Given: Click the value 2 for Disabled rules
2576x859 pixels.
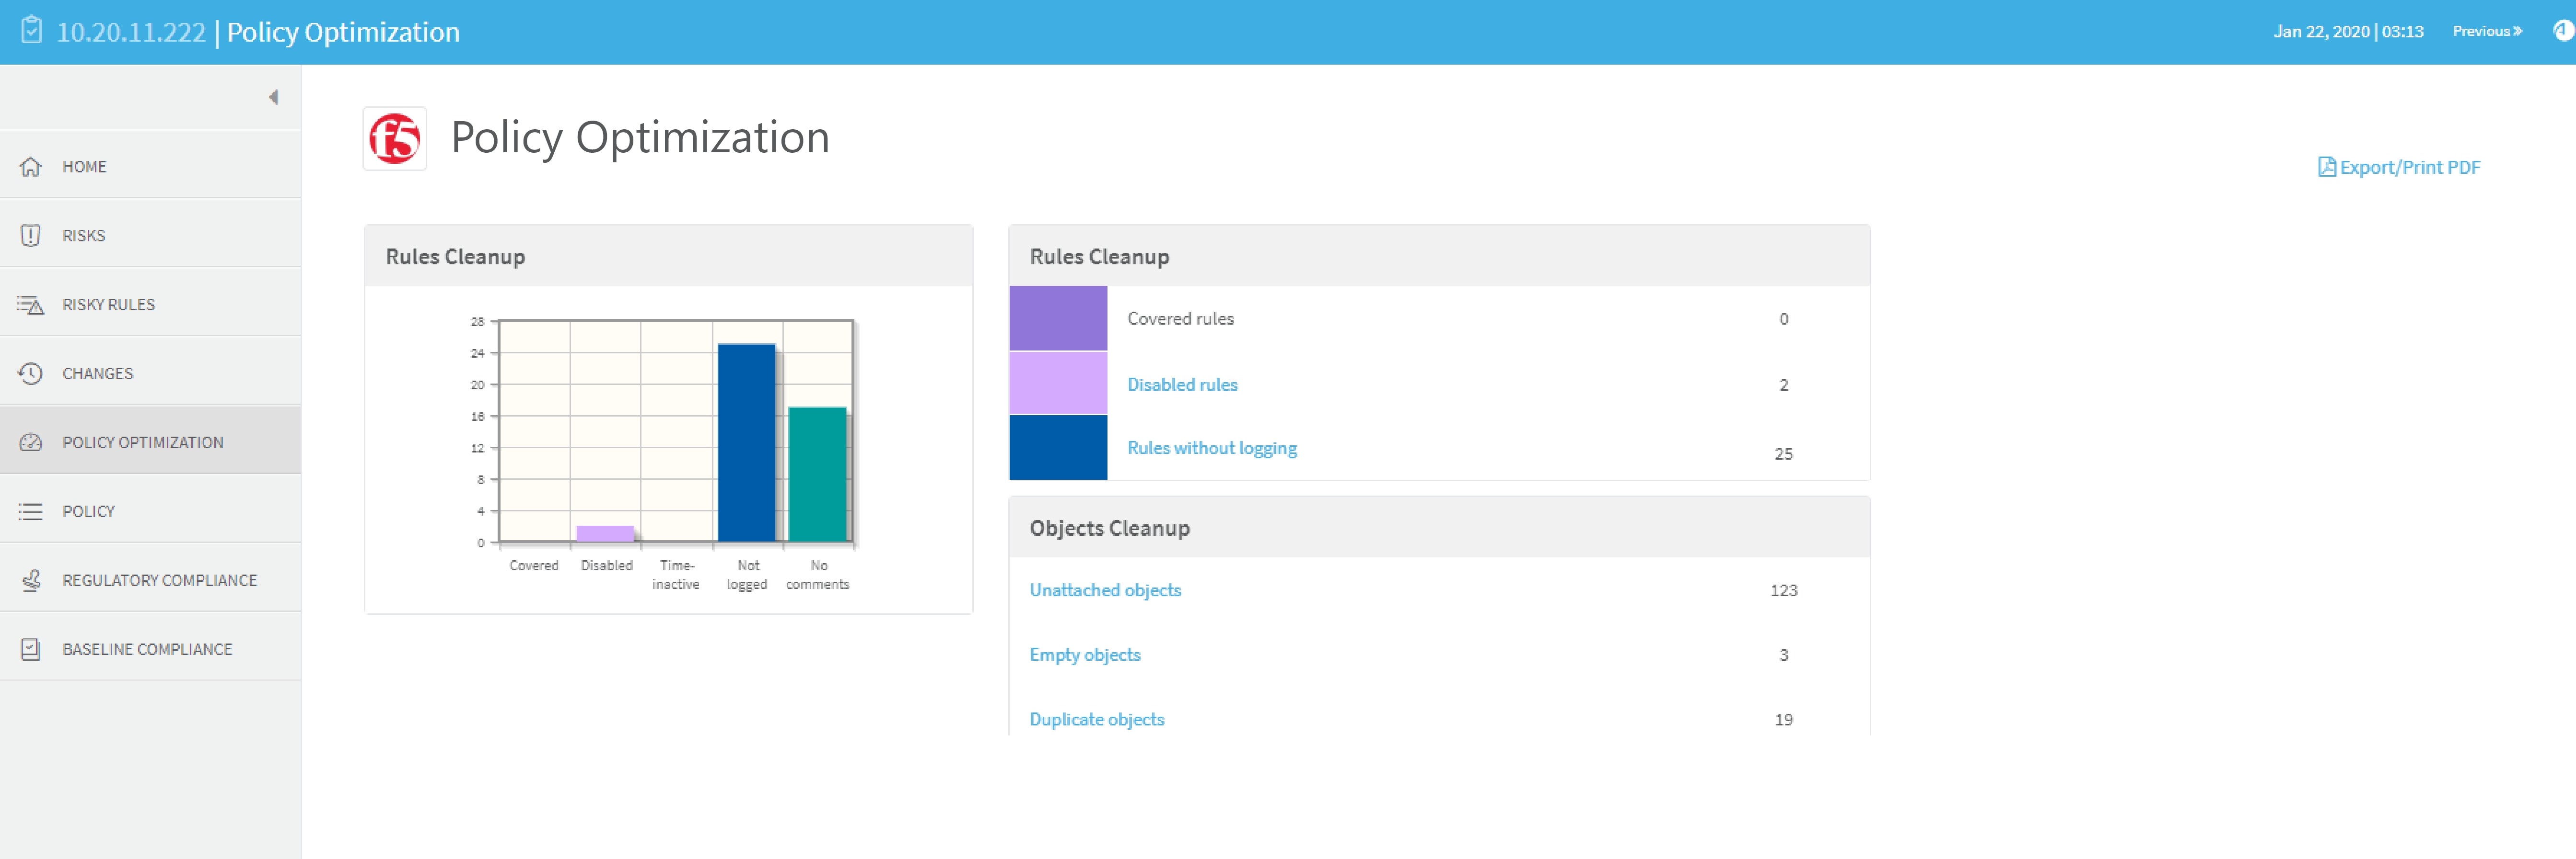Looking at the screenshot, I should pyautogui.click(x=1783, y=384).
